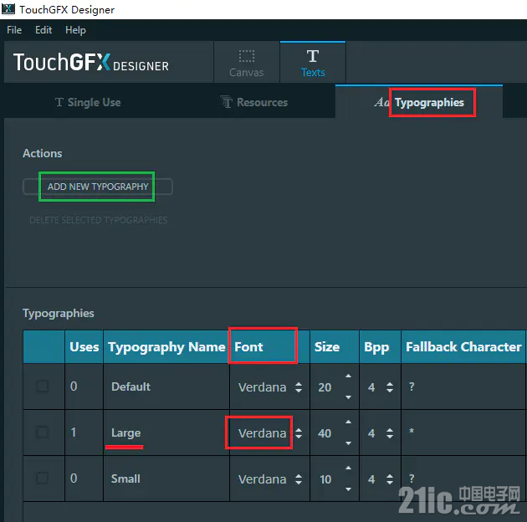Increase size of Default typography
Image resolution: width=527 pixels, height=522 pixels.
coord(349,376)
